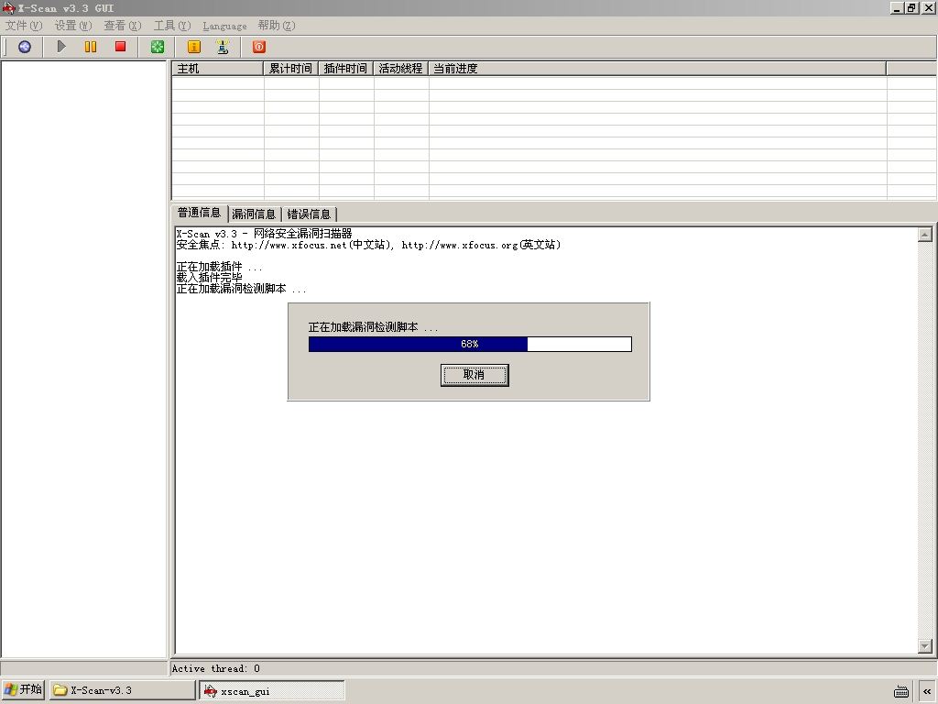938x704 pixels.
Task: Stop scan with red square icon
Action: (x=120, y=47)
